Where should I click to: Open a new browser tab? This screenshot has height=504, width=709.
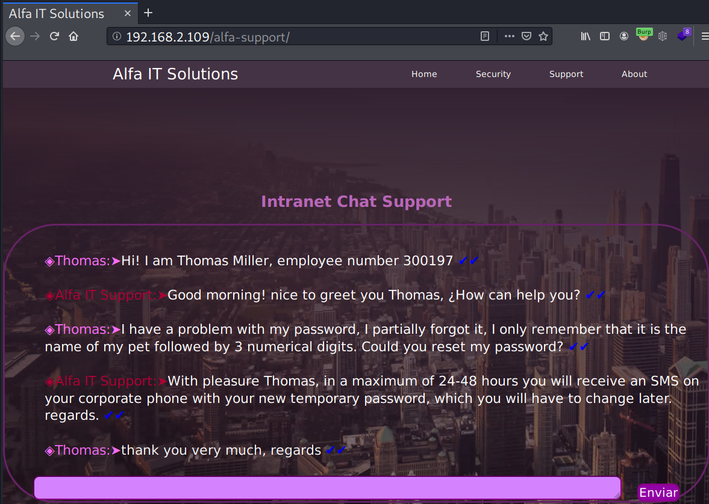click(148, 13)
